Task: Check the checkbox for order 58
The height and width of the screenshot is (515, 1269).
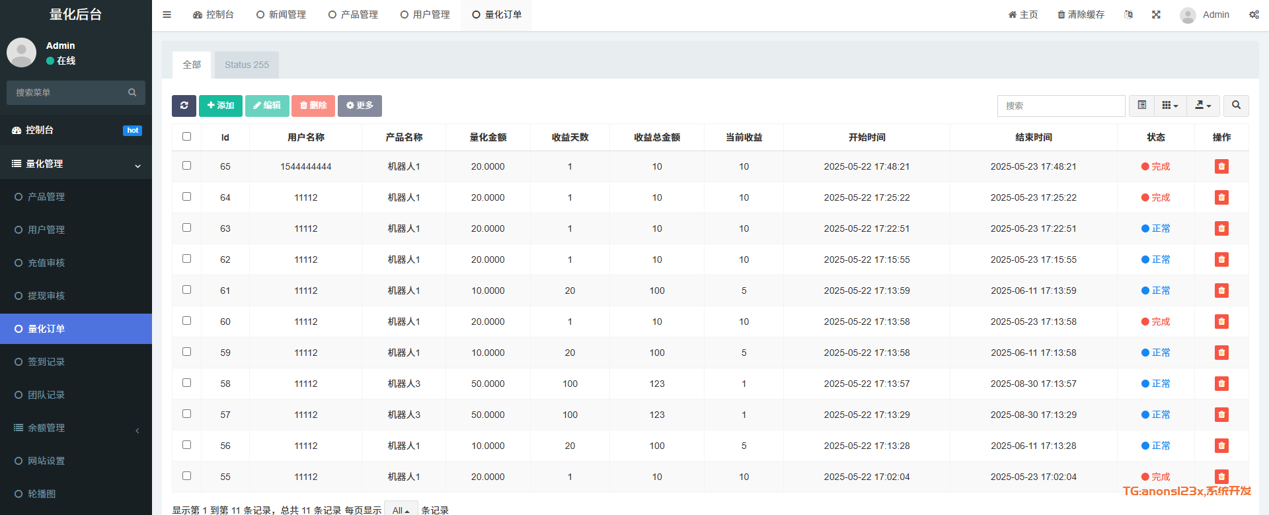Action: point(186,383)
